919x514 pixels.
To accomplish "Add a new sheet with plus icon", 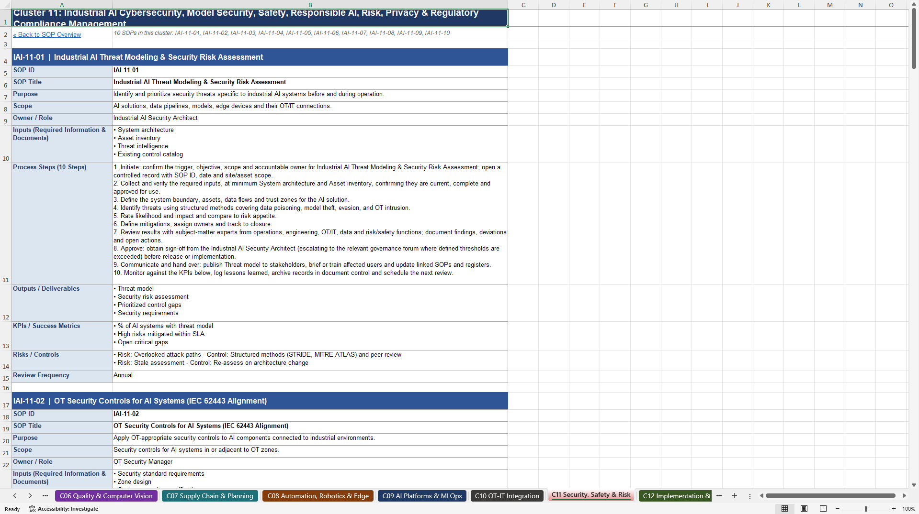I will tap(734, 496).
